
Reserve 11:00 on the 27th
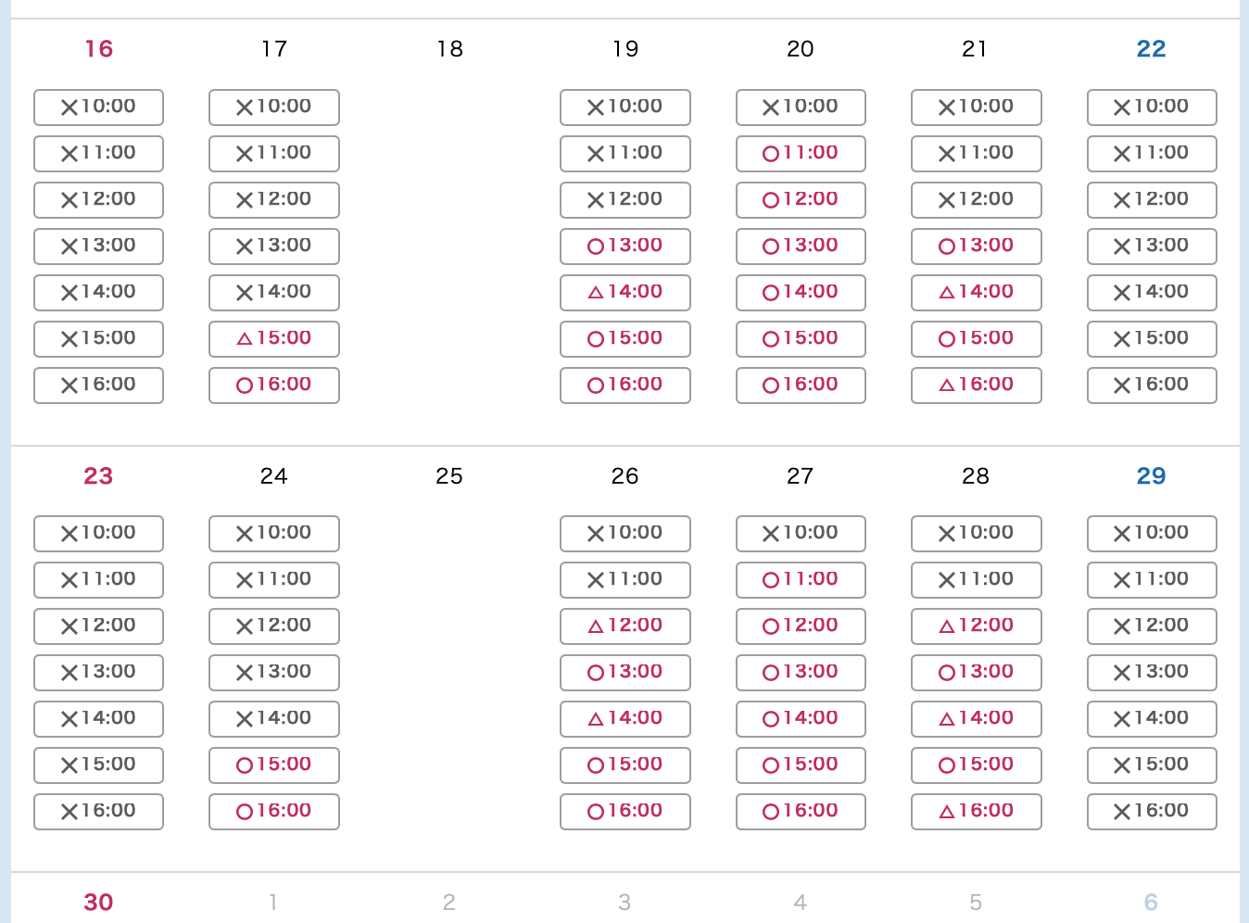801,580
